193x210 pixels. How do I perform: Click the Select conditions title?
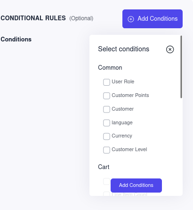tap(123, 49)
